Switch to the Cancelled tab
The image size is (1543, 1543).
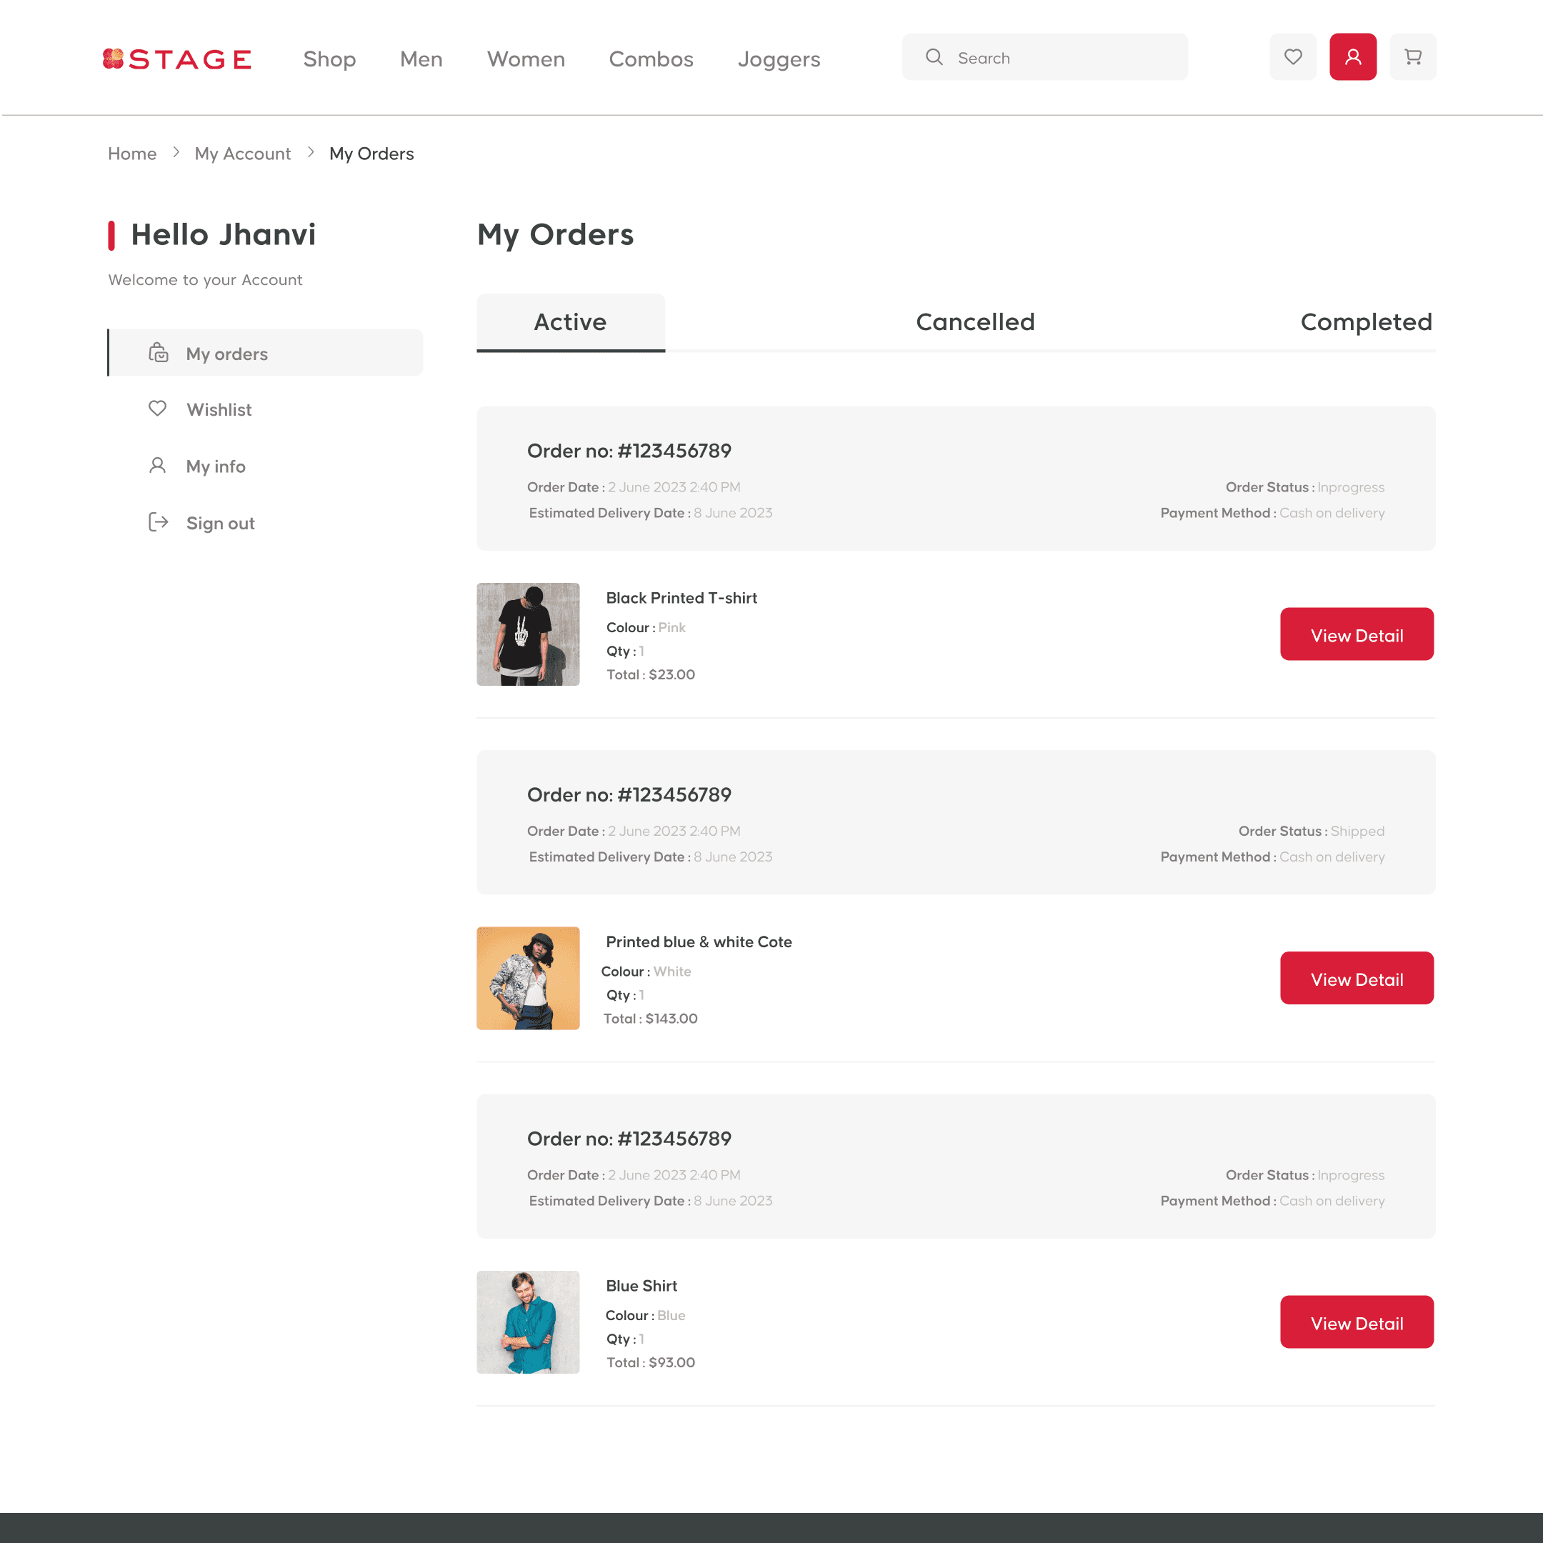pos(974,322)
